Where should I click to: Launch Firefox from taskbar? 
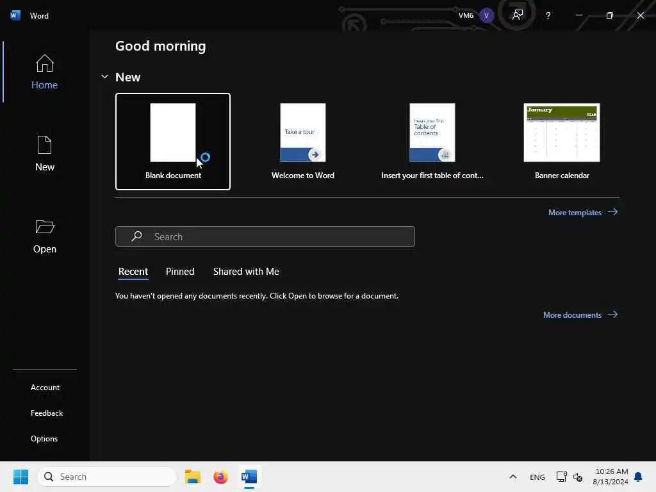coord(220,477)
